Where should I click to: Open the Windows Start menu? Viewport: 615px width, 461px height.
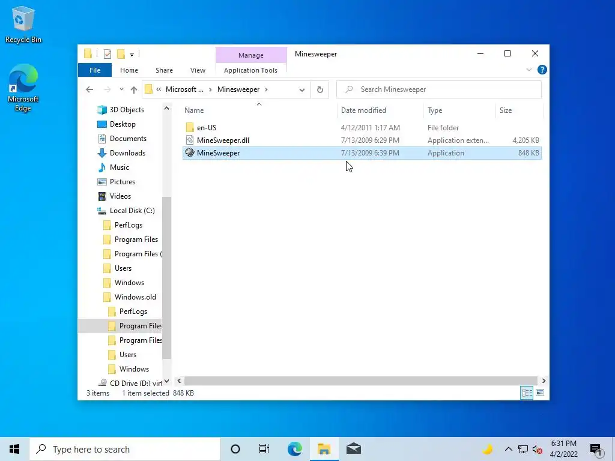click(x=14, y=449)
